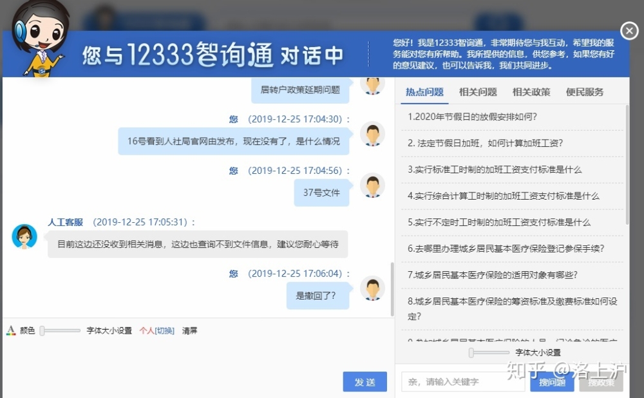644x398 pixels.
Task: Click the 居转户政策延期问题 message bubble
Action: (300, 90)
